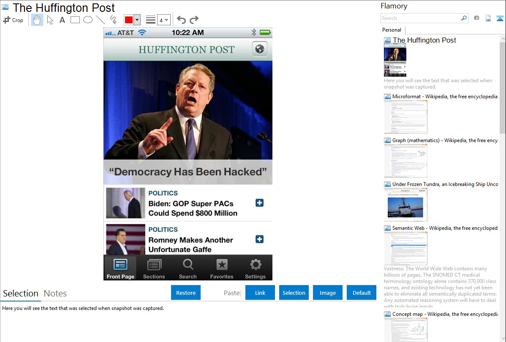The width and height of the screenshot is (506, 342).
Task: Select The Huffington Post title in Flamory list
Action: 424,40
